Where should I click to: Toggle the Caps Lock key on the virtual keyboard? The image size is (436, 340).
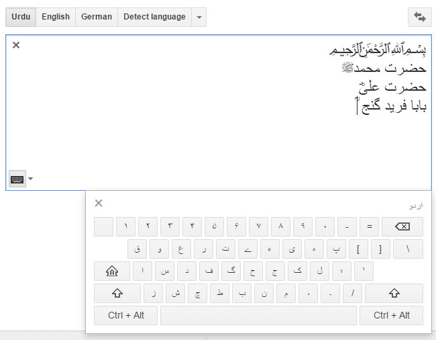tap(112, 271)
